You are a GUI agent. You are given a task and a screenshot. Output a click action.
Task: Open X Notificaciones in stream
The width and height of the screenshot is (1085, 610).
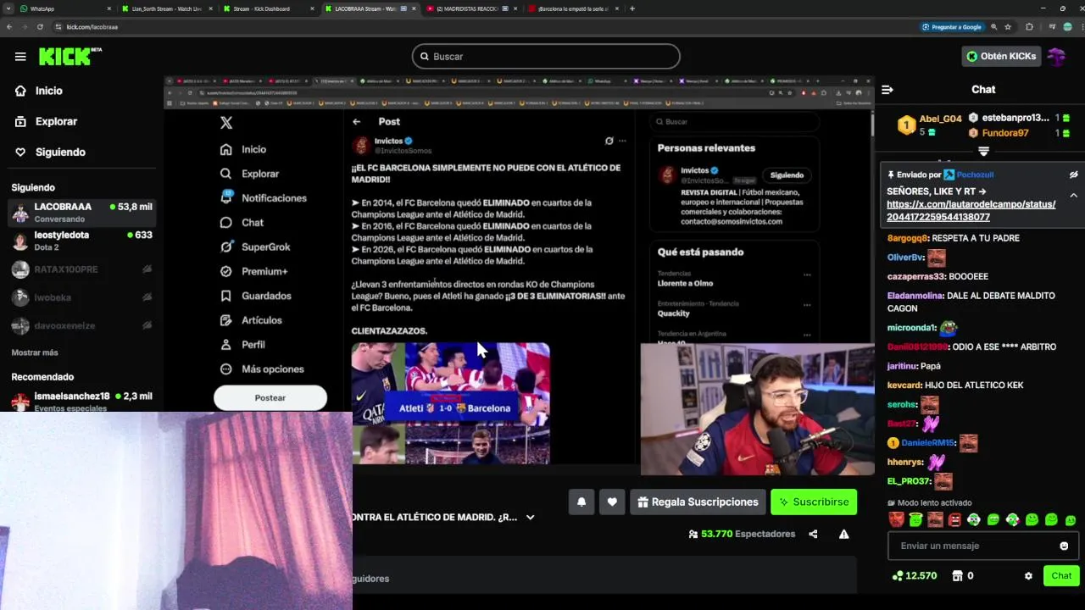(x=264, y=198)
